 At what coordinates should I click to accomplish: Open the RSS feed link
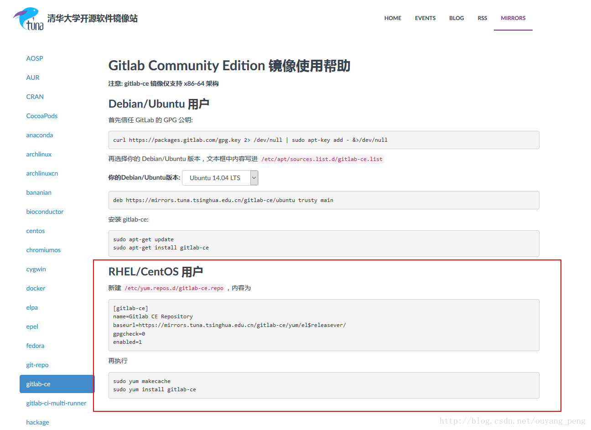pyautogui.click(x=482, y=18)
